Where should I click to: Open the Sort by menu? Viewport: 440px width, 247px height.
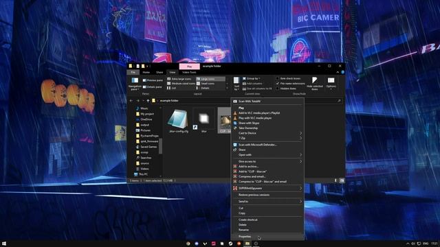click(x=236, y=84)
